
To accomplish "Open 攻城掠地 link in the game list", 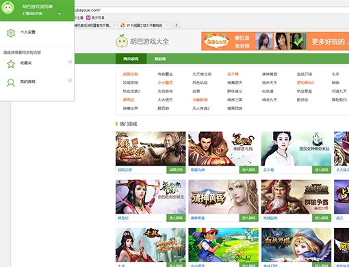I will (x=130, y=83).
